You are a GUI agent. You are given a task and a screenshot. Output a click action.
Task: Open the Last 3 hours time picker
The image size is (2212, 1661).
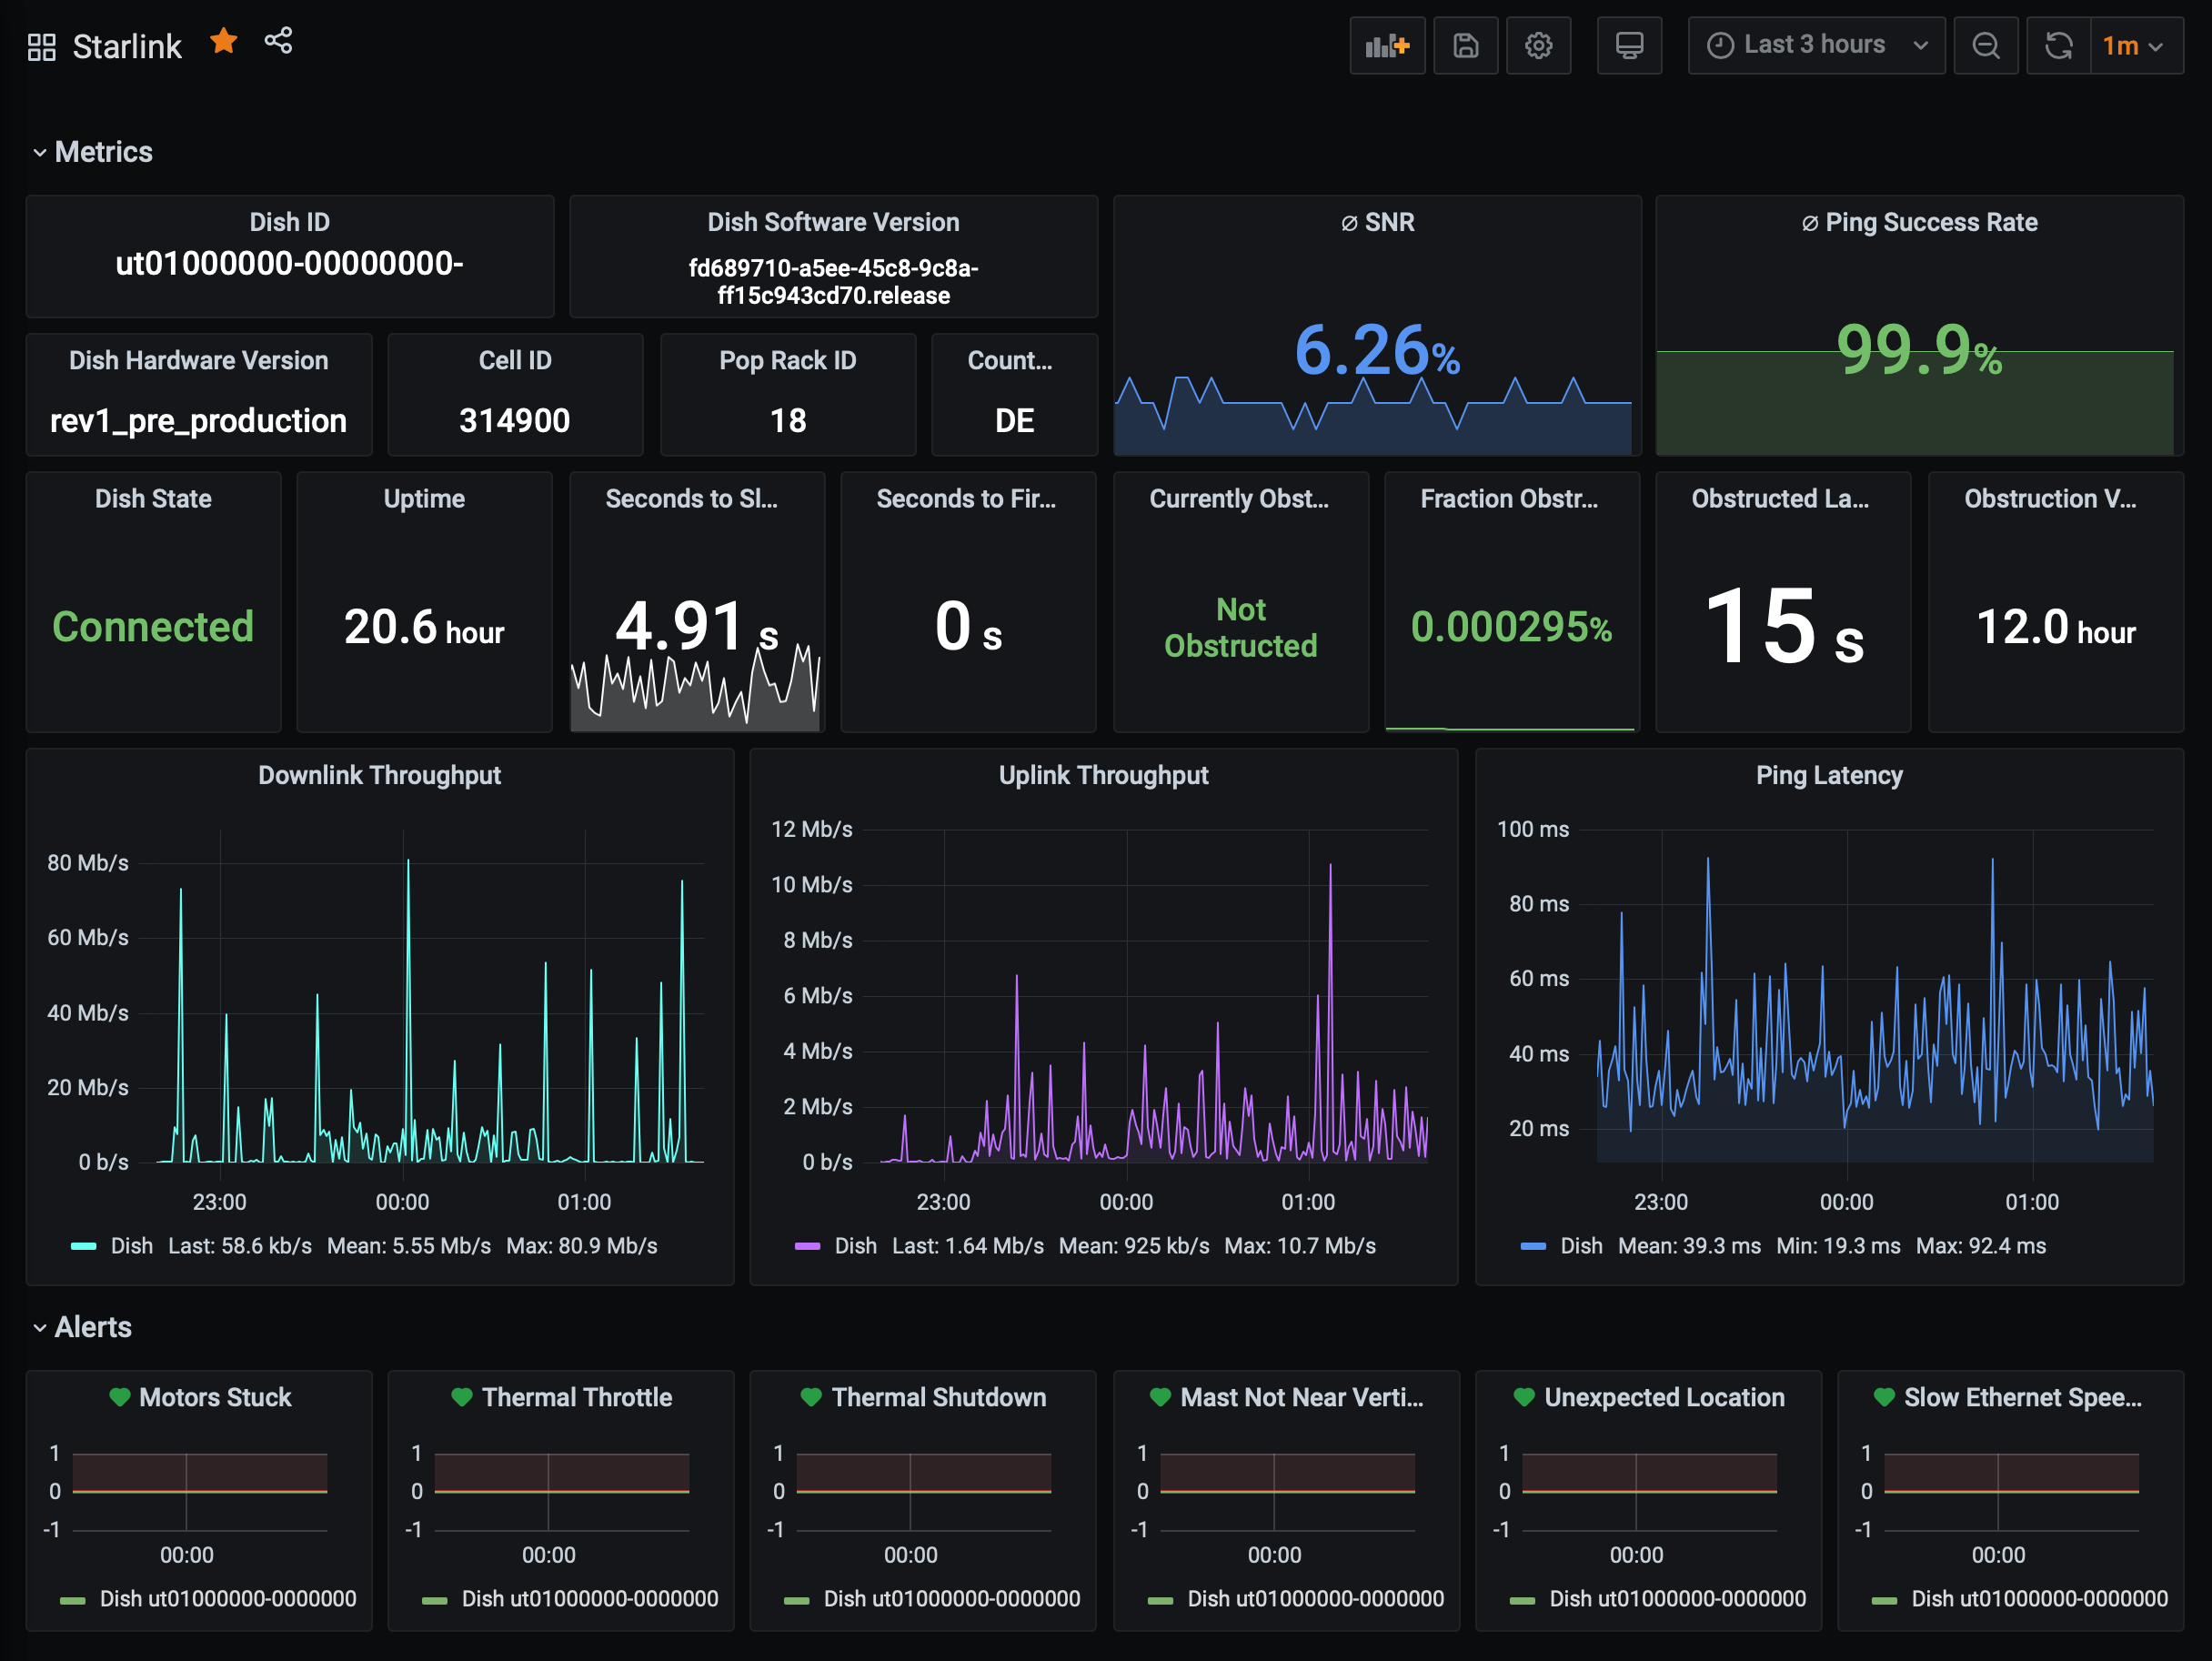coord(1815,45)
